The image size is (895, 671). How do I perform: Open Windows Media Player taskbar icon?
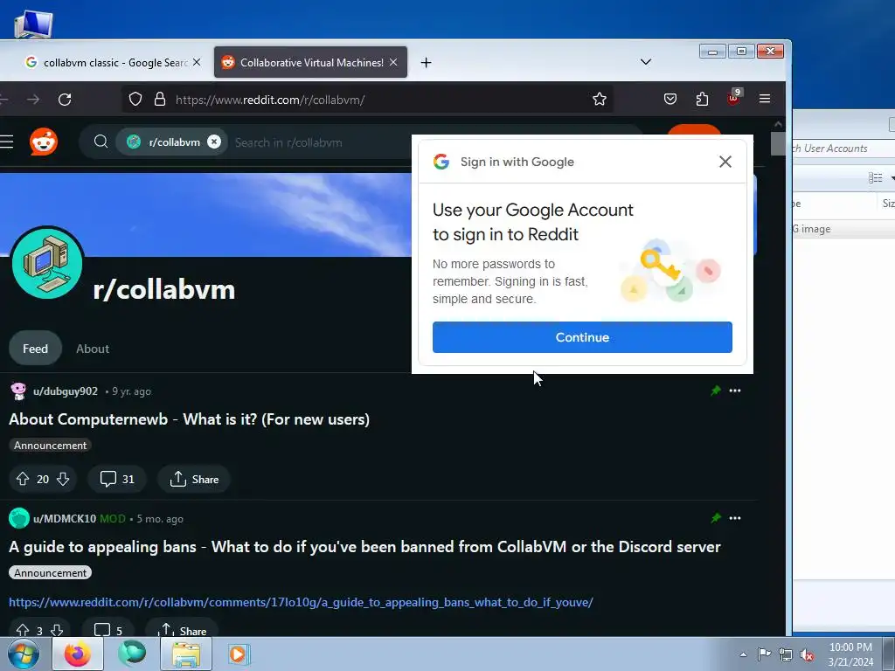coord(238,654)
